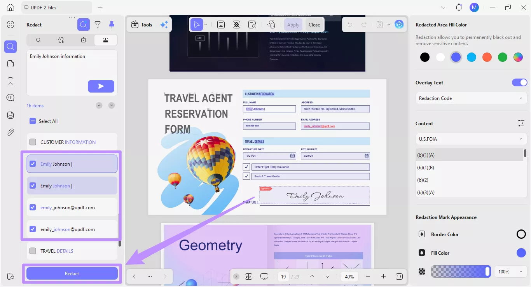This screenshot has width=531, height=287.
Task: Turn off the Overlay Text switch
Action: pyautogui.click(x=519, y=82)
